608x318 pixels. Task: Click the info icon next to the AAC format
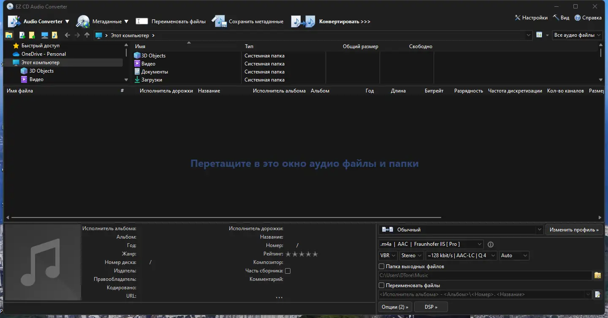coord(490,244)
